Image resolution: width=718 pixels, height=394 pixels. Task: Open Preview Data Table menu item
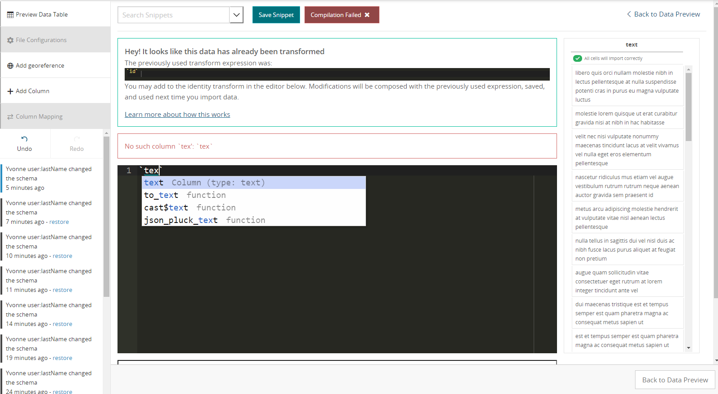pos(56,14)
